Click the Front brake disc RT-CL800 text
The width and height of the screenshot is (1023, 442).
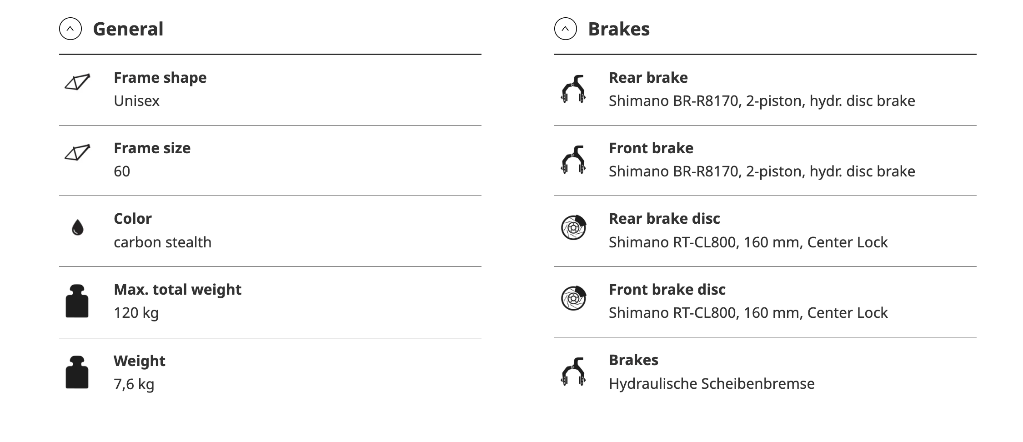pos(748,313)
